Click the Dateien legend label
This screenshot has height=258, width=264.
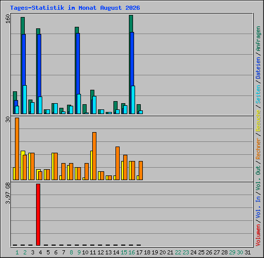(258, 68)
